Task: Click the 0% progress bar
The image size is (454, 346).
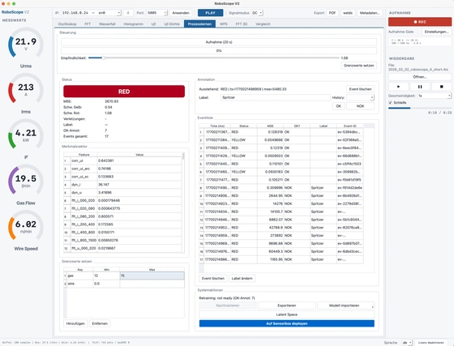Action: [219, 50]
